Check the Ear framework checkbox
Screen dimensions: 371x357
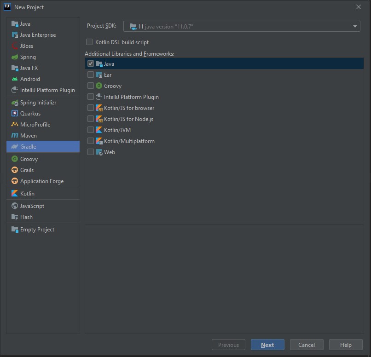click(x=91, y=75)
